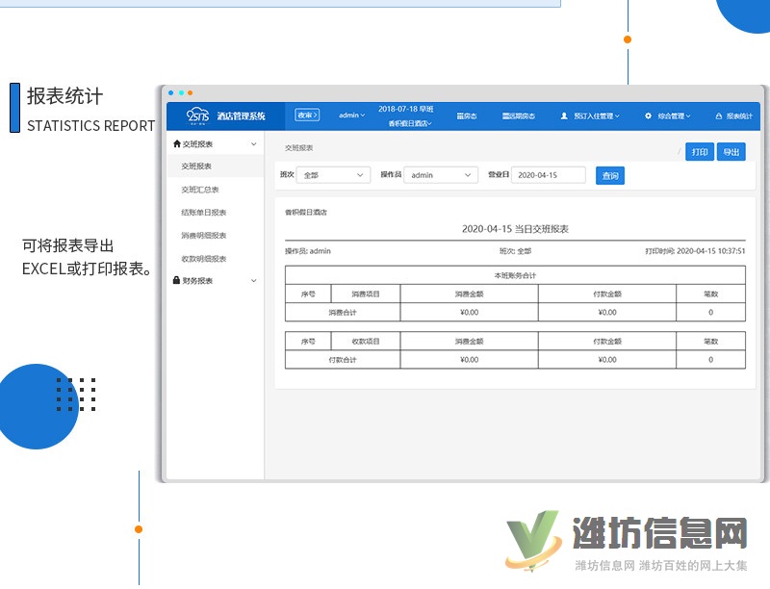This screenshot has height=589, width=770.
Task: Click the 查询 query button
Action: point(610,175)
